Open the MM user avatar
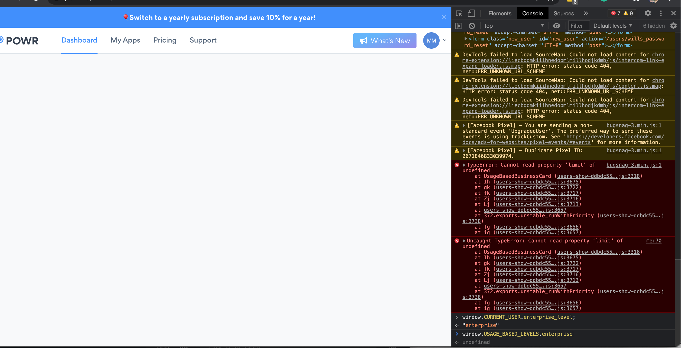Viewport: 681px width, 348px height. coord(431,41)
